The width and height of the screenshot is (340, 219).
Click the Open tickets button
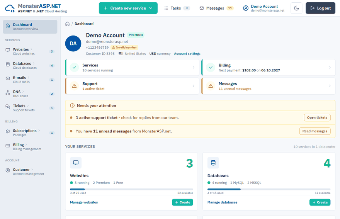[317, 117]
